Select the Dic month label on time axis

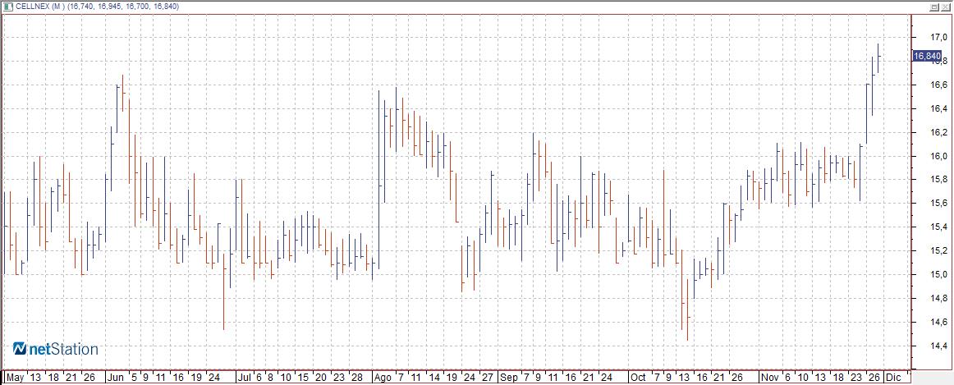pyautogui.click(x=894, y=377)
